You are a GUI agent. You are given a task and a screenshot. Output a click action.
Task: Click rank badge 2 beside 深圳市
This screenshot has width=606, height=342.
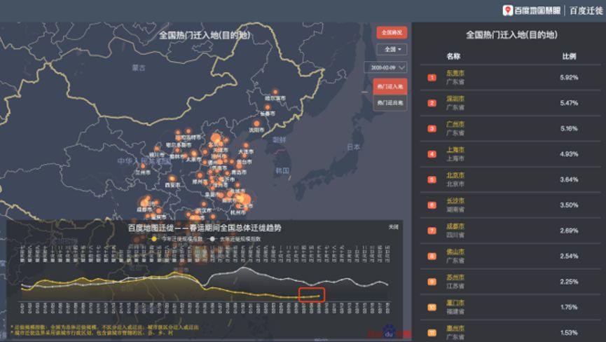click(432, 103)
